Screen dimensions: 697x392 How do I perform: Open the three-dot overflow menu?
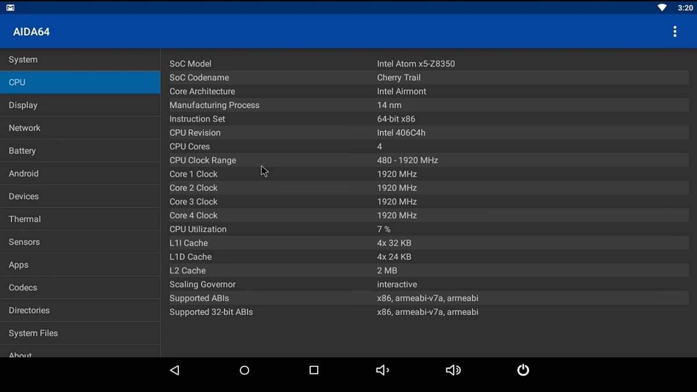675,31
